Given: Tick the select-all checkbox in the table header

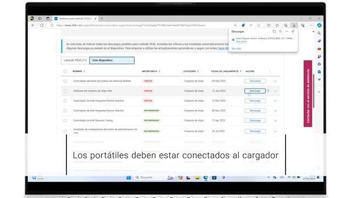Looking at the screenshot, I should tap(65, 71).
